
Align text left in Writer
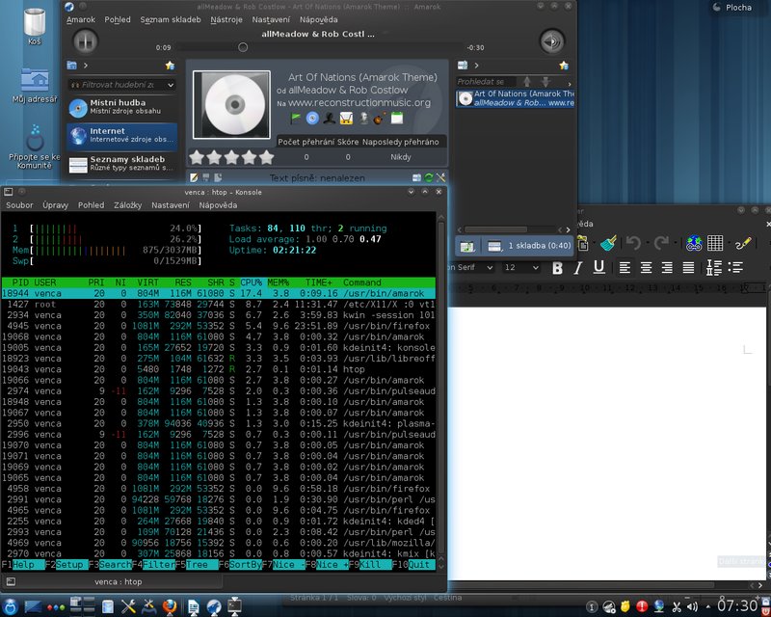[625, 268]
